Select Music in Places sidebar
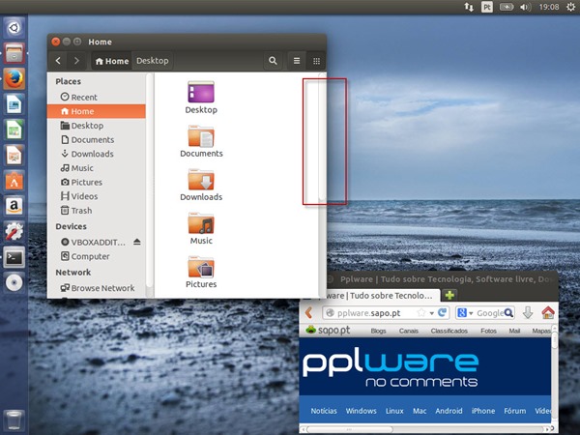 [x=96, y=168]
